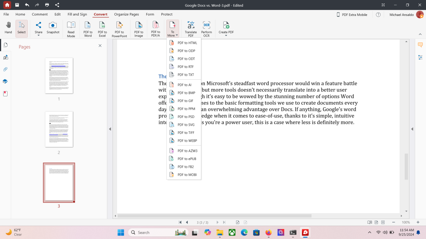Go to the first page
426x239 pixels.
point(180,222)
